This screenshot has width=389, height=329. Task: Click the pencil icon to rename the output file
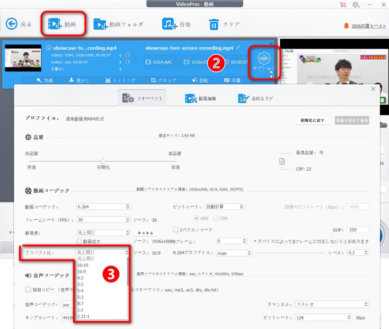tap(238, 48)
